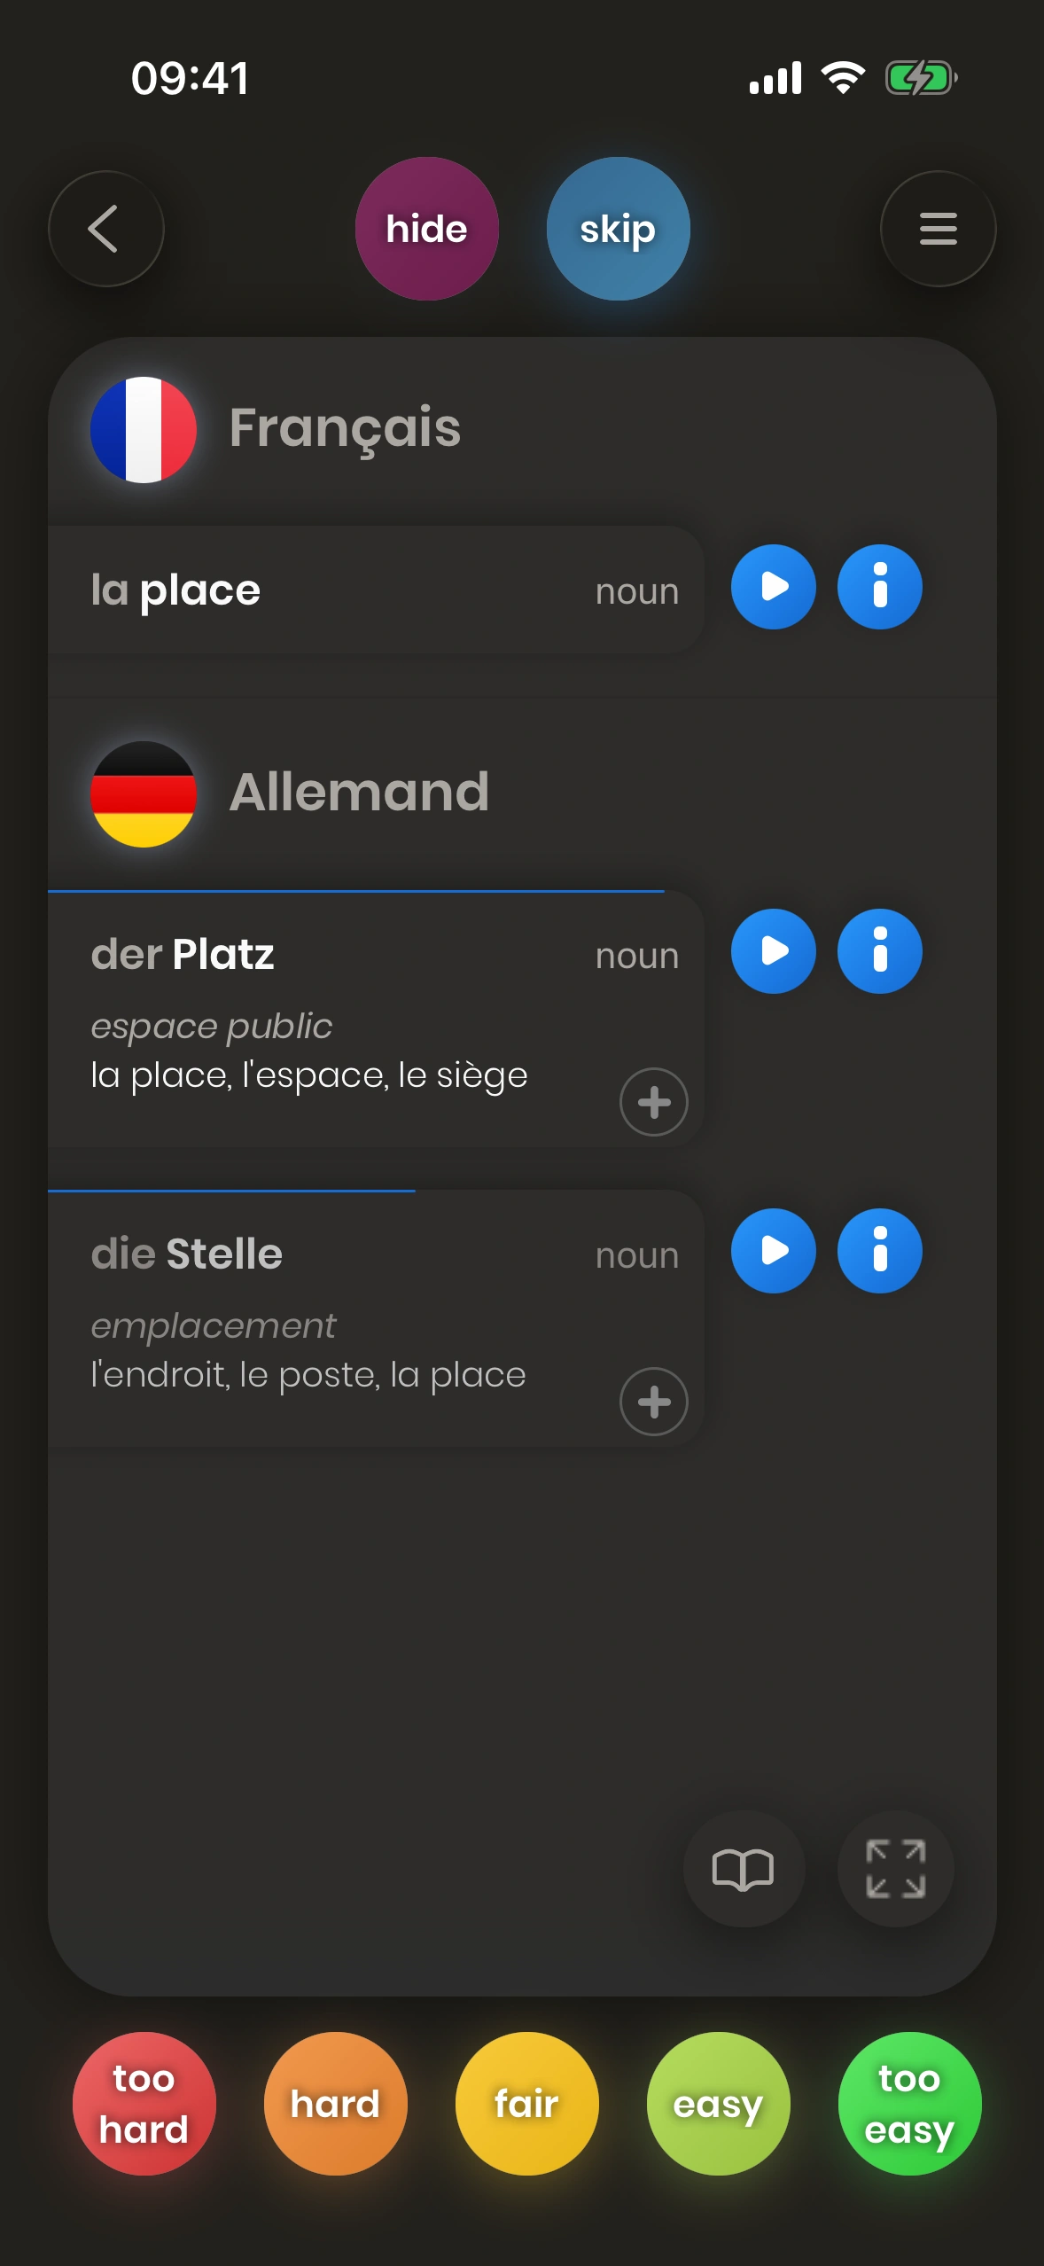1044x2266 pixels.
Task: Select the yellow fair rating
Action: point(526,2103)
